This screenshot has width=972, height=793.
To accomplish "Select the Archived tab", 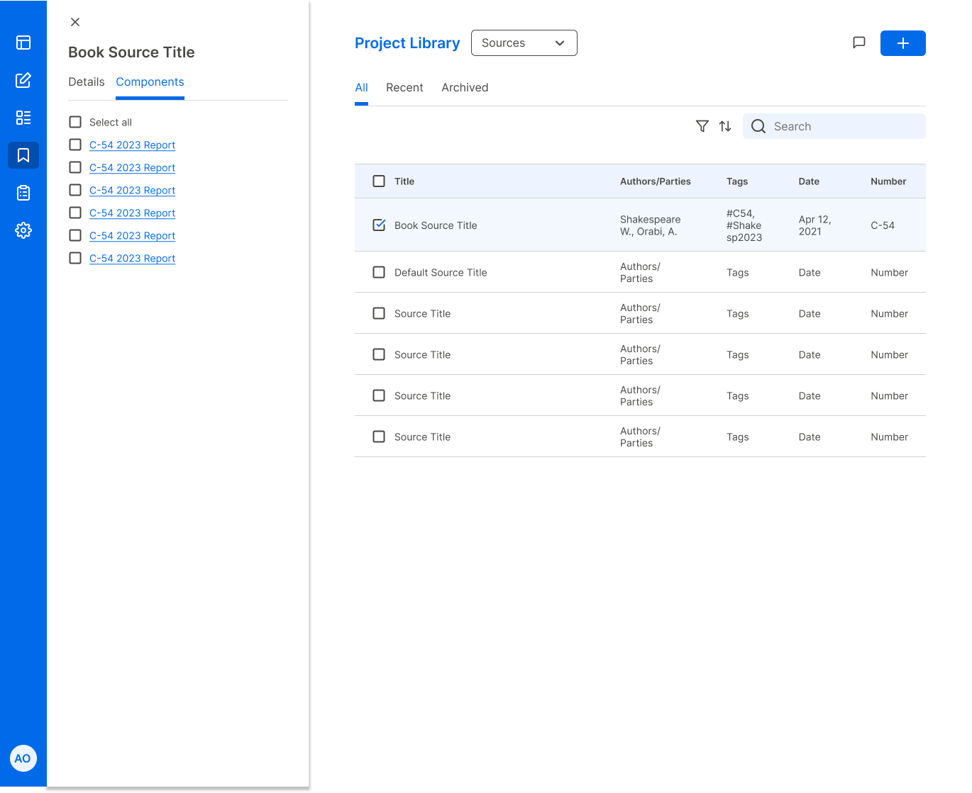I will [465, 88].
